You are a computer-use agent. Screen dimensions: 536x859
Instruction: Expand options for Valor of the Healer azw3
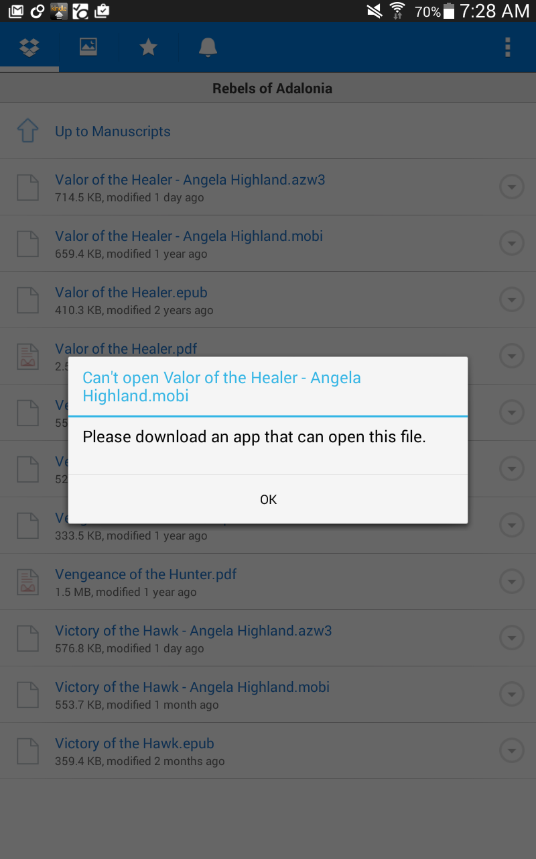pos(512,187)
